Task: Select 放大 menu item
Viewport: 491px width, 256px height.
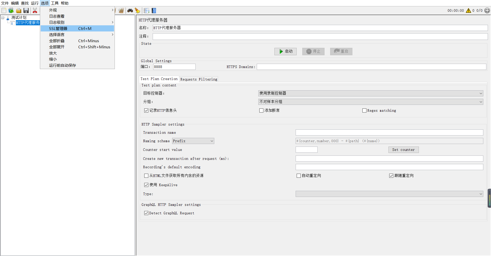Action: pyautogui.click(x=77, y=53)
